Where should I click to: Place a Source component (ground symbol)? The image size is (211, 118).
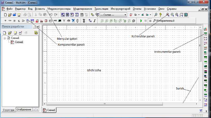[5, 21]
